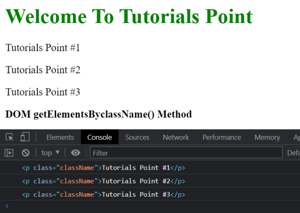Focus the console Filter input field
Image resolution: width=300 pixels, height=213 pixels.
tap(186, 153)
